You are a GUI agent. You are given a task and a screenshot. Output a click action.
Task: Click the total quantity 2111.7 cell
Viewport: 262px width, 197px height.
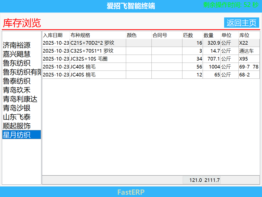tap(211, 180)
